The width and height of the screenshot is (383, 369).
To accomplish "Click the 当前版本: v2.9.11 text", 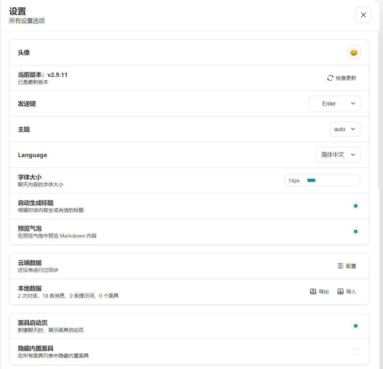I will (x=43, y=75).
